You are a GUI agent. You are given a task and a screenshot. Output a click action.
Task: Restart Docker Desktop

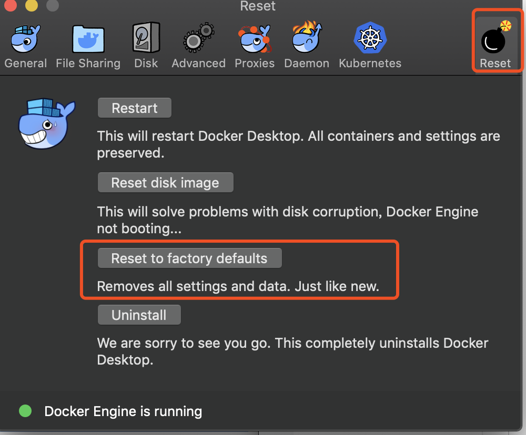134,108
